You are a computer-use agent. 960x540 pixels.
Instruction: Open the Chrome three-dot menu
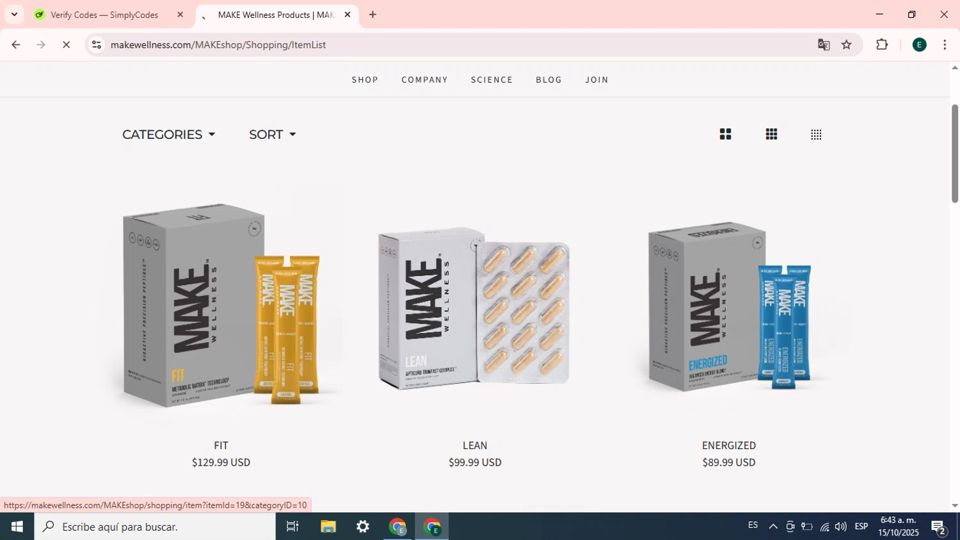click(x=945, y=45)
